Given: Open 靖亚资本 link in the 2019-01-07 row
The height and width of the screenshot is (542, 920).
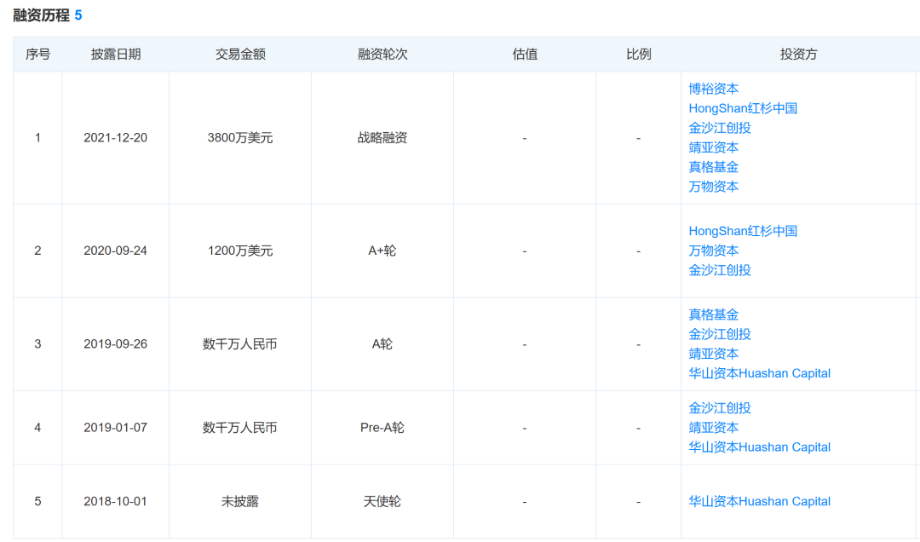Looking at the screenshot, I should (713, 428).
